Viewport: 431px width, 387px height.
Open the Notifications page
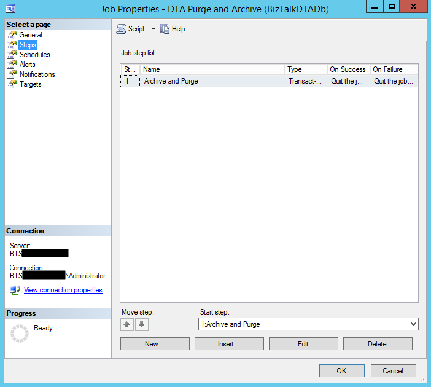[37, 74]
